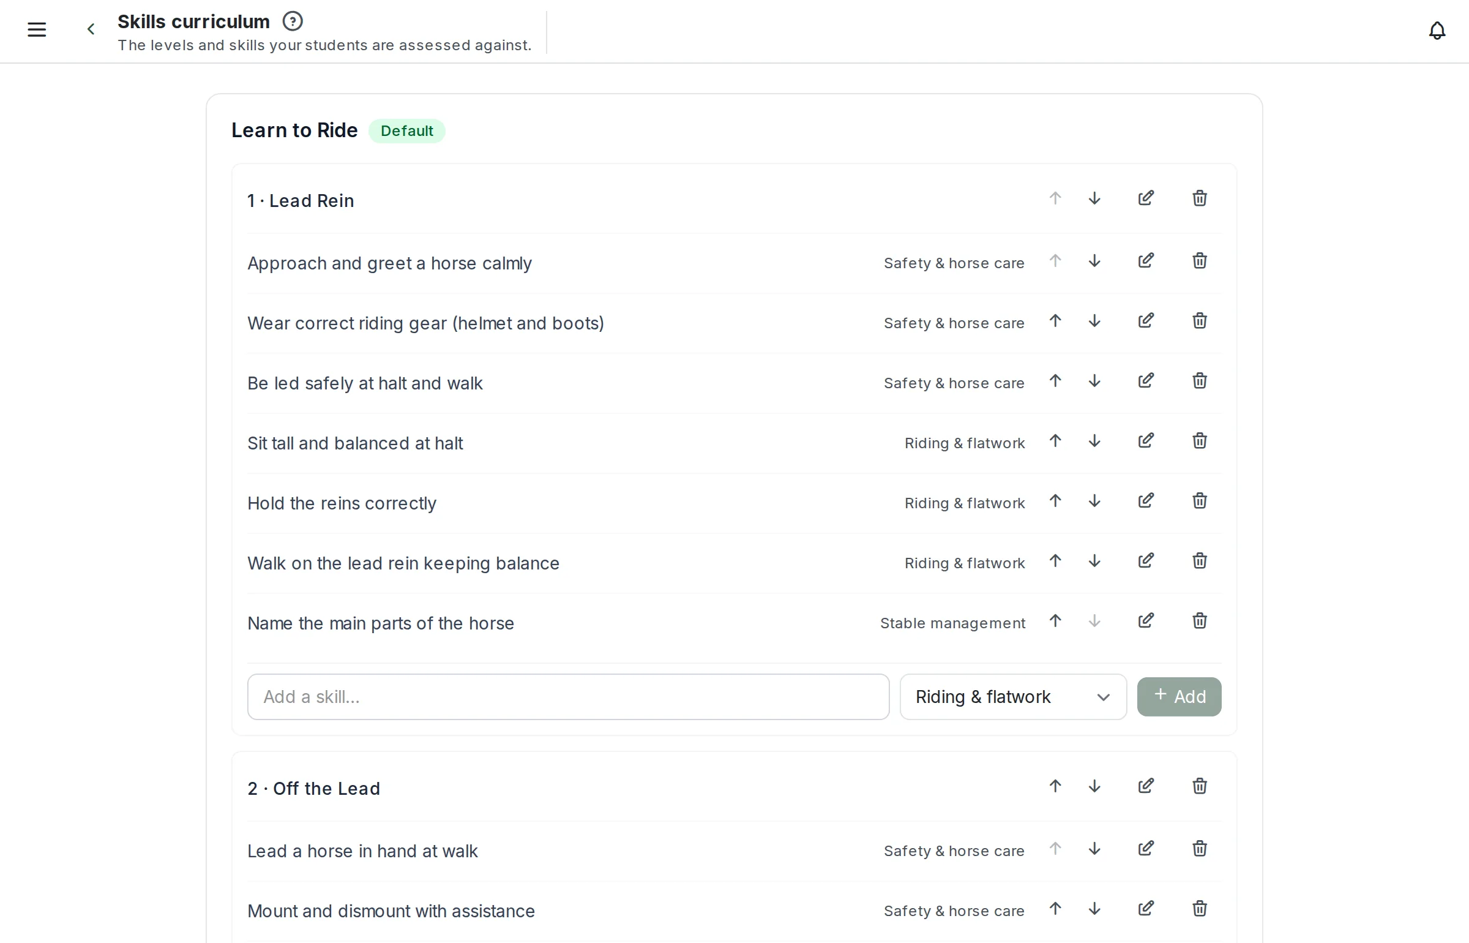Move 'Wear correct riding gear' skill down
The height and width of the screenshot is (943, 1469).
coord(1094,321)
